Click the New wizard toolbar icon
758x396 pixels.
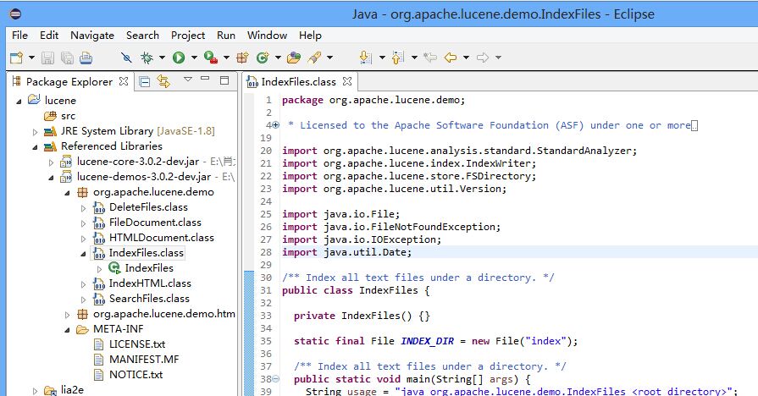pyautogui.click(x=16, y=58)
